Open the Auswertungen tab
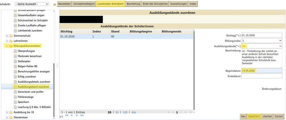 179,4
